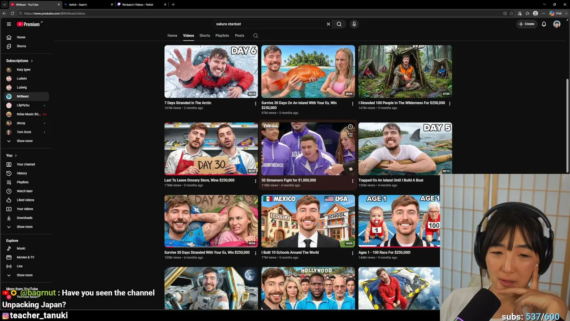Open the channel Posts tab

tap(240, 36)
